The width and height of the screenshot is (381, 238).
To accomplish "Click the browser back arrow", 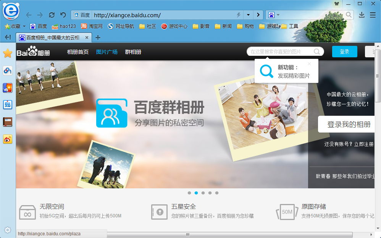I will 29,15.
